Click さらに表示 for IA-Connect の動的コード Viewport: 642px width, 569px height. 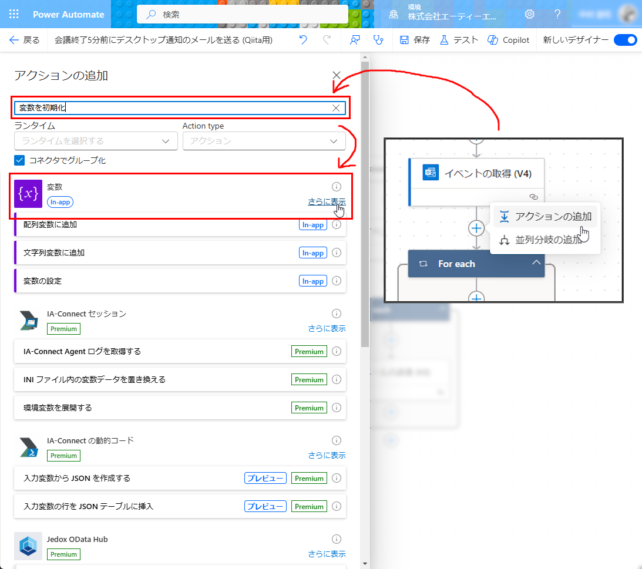pos(327,455)
